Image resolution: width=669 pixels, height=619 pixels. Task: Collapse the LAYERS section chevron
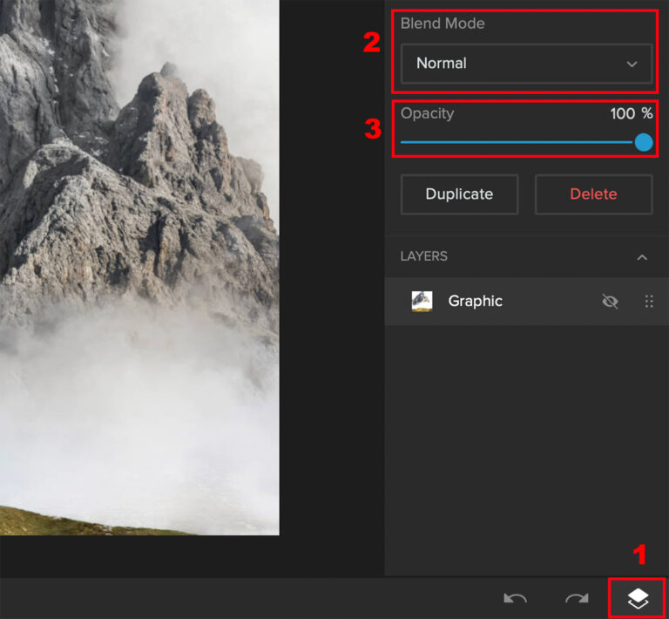coord(642,257)
